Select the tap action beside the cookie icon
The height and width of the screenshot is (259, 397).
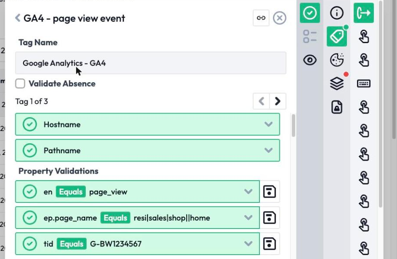[x=364, y=60]
